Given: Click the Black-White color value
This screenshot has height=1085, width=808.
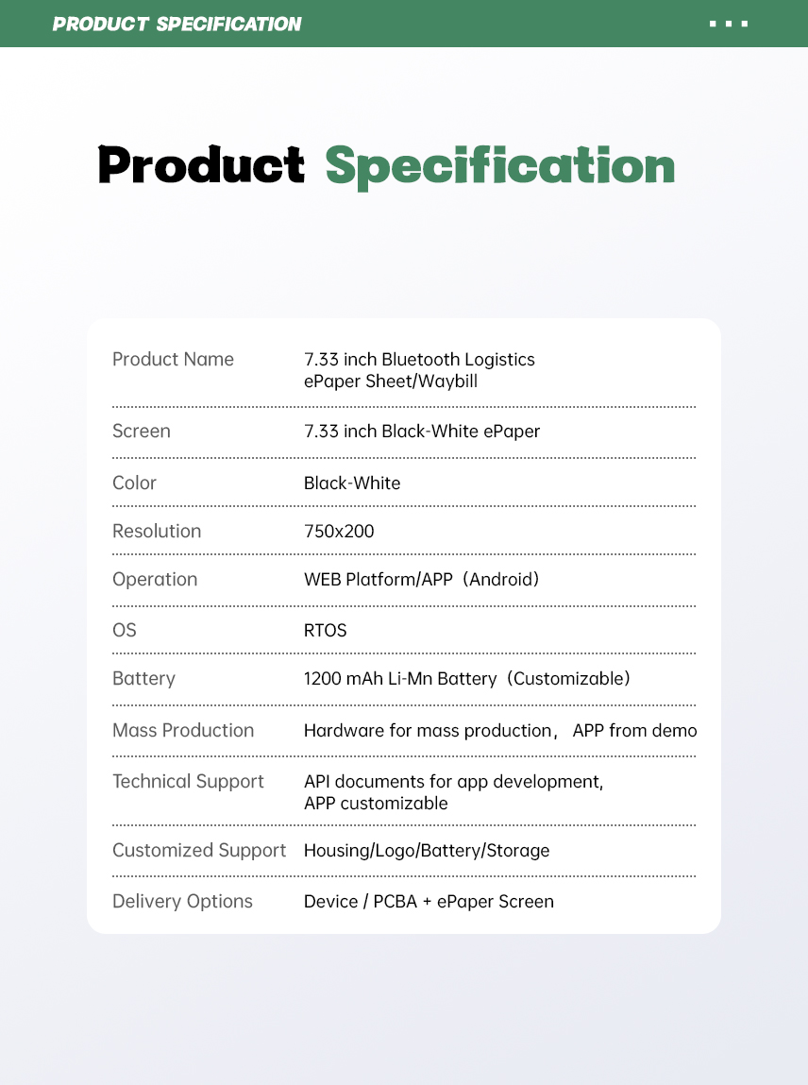Looking at the screenshot, I should click(x=352, y=483).
